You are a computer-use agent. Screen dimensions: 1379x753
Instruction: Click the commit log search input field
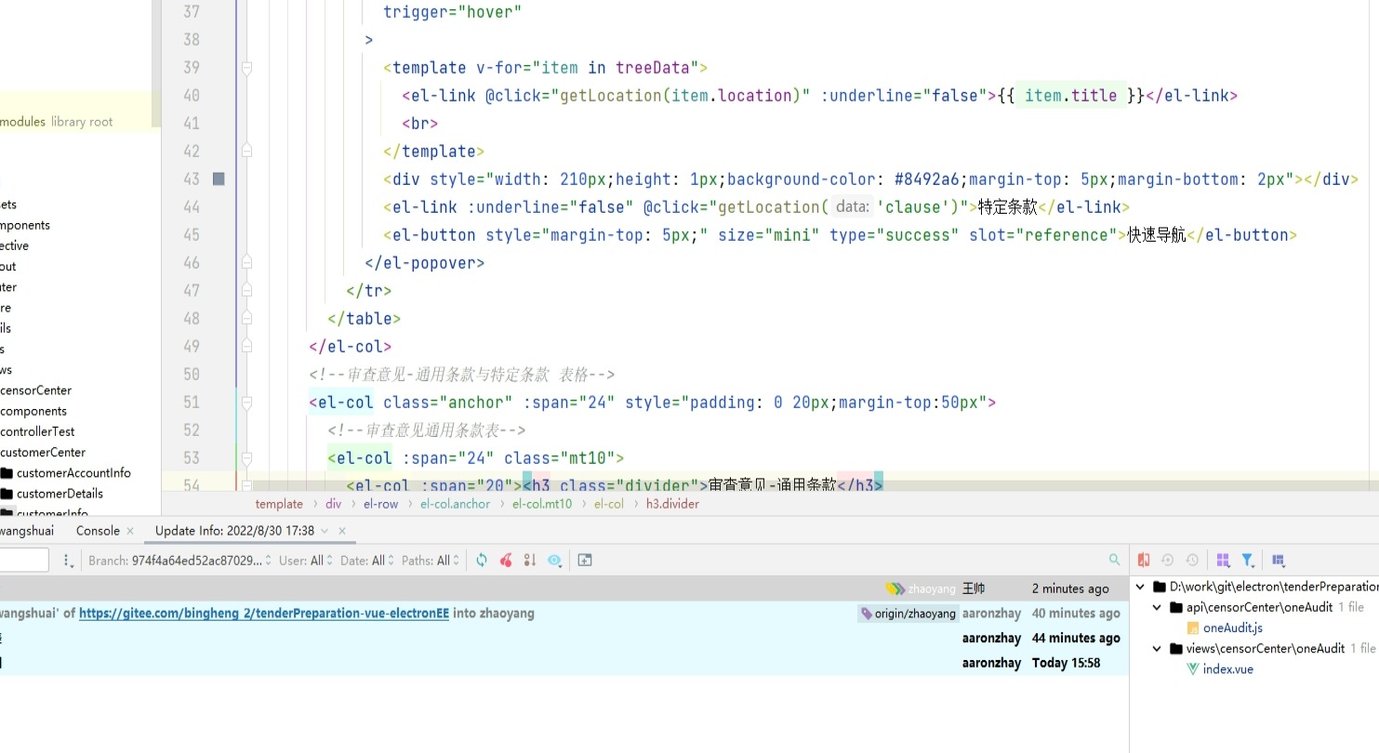24,560
